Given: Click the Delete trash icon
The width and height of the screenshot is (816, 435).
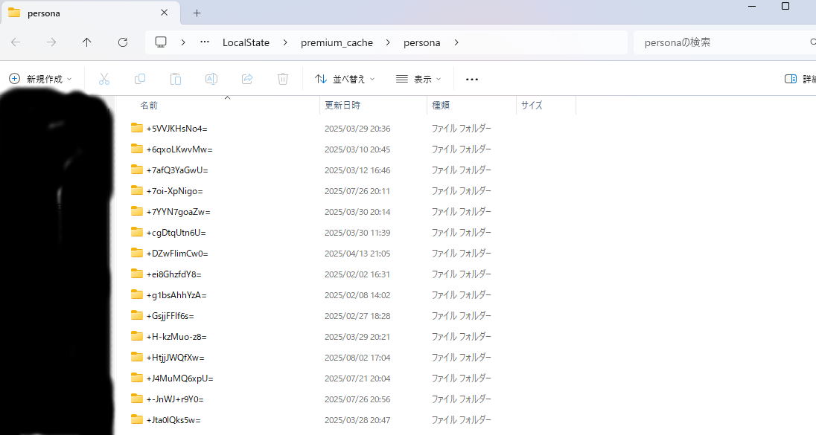Looking at the screenshot, I should pyautogui.click(x=283, y=79).
